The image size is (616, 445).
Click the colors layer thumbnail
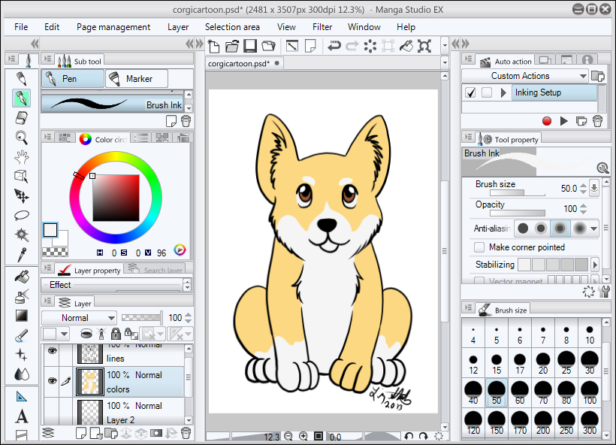coord(90,381)
